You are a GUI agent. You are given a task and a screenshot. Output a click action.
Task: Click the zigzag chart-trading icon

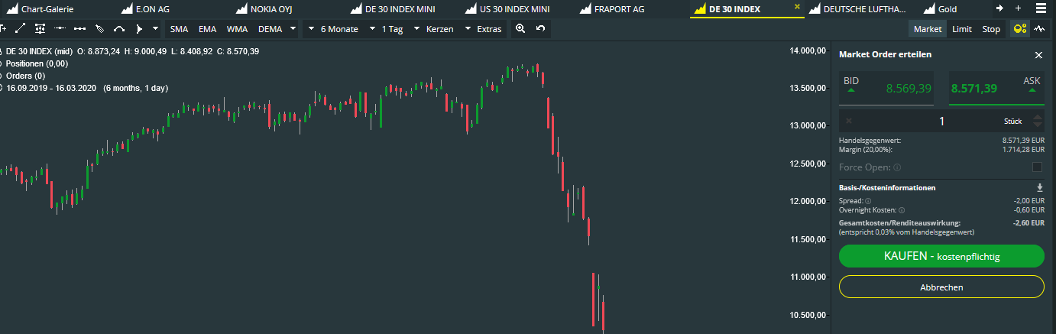click(x=1039, y=29)
